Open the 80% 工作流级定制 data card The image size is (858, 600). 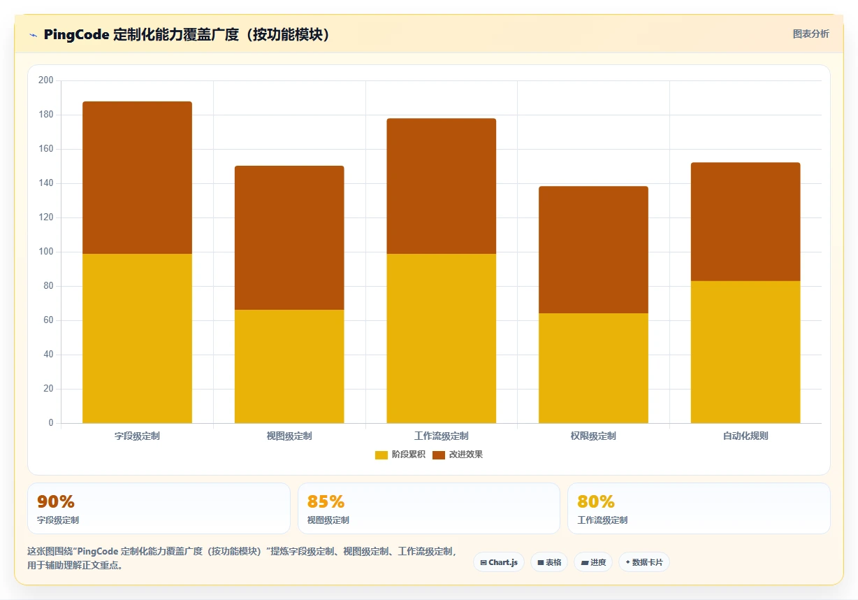pos(699,508)
